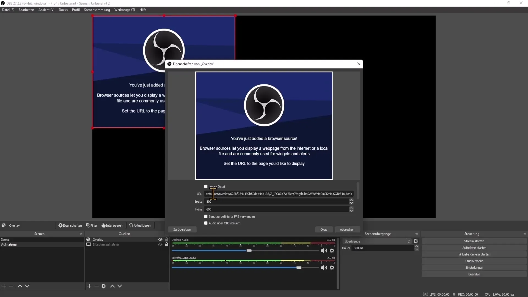Screen dimensions: 528x297
Task: Increase Breite with the up arrow
Action: [x=351, y=200]
